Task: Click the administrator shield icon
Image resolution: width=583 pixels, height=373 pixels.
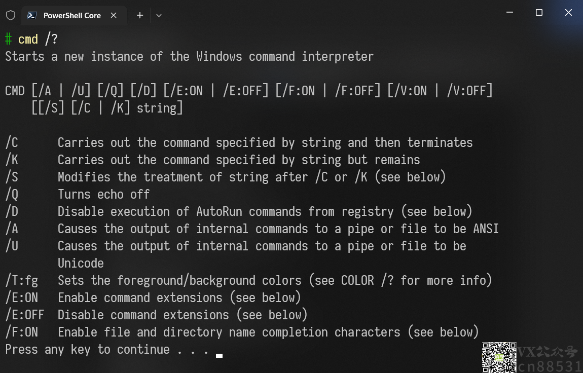Action: coord(10,15)
